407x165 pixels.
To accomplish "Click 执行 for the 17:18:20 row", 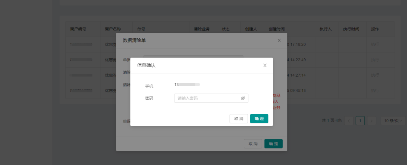I will tap(375, 44).
